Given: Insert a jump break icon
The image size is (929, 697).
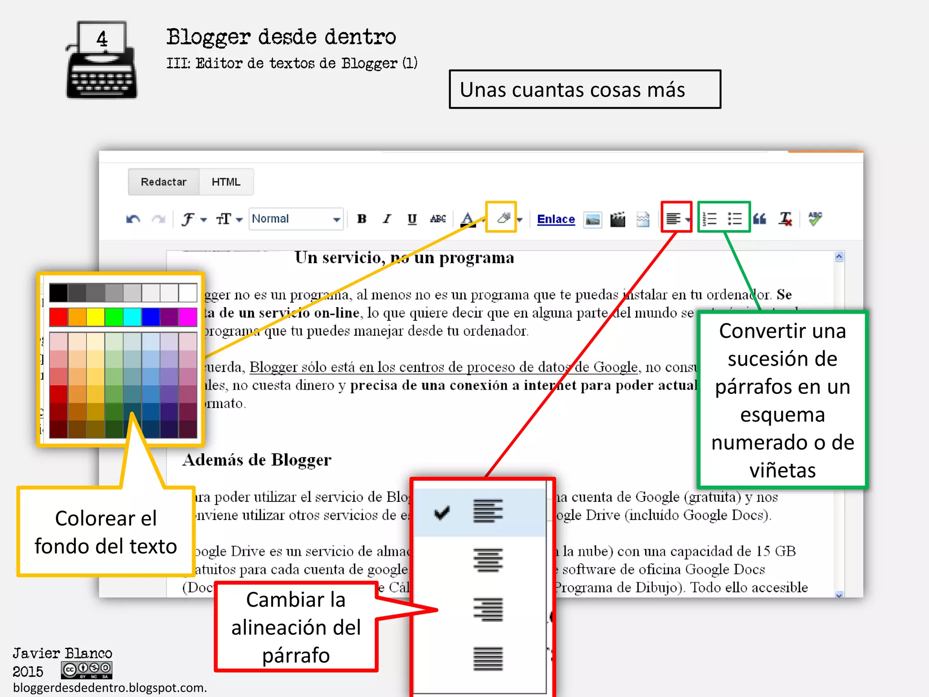Looking at the screenshot, I should point(643,220).
